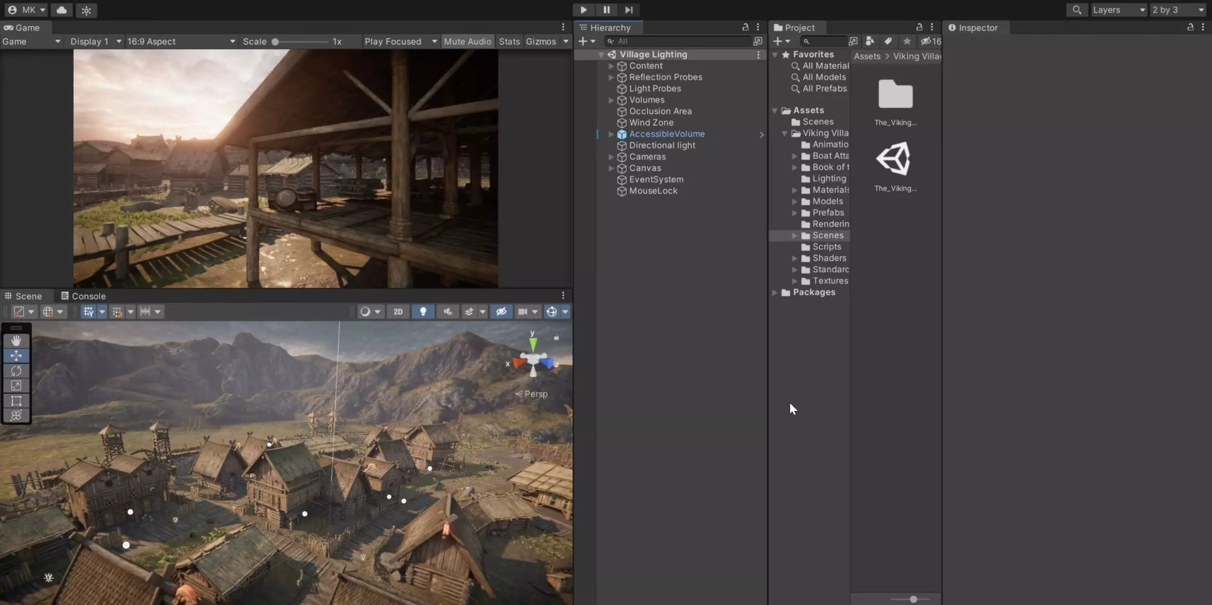
Task: Adjust the Game view Scale slider
Action: point(276,42)
